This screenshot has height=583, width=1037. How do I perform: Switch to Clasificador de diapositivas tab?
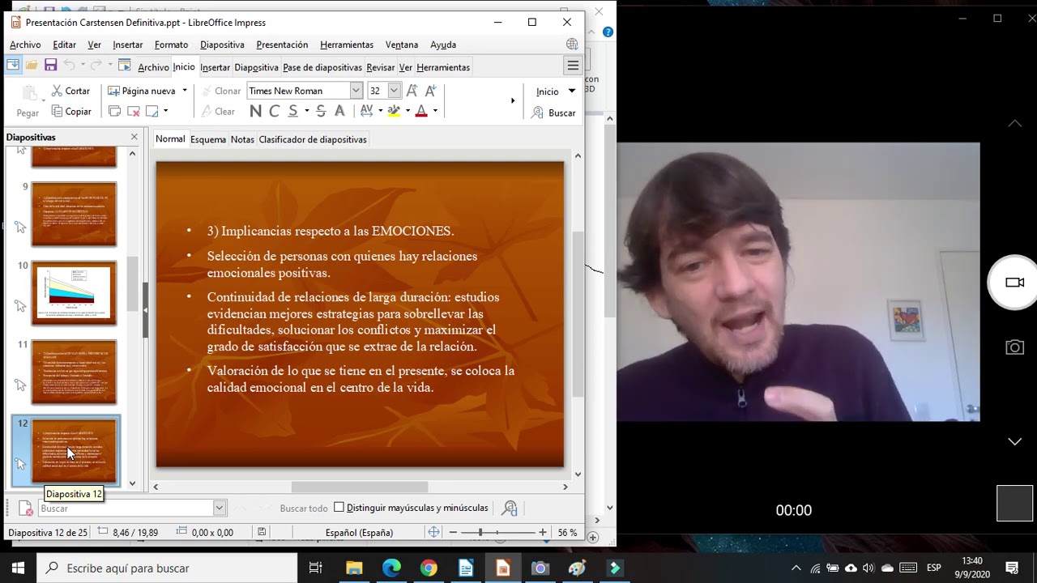[313, 139]
